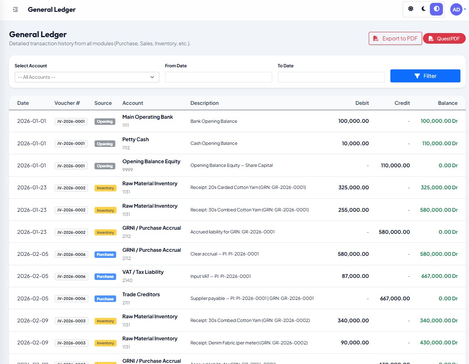Image resolution: width=469 pixels, height=364 pixels.
Task: Click Inventory badge on Denim Fabric row
Action: pos(105,343)
